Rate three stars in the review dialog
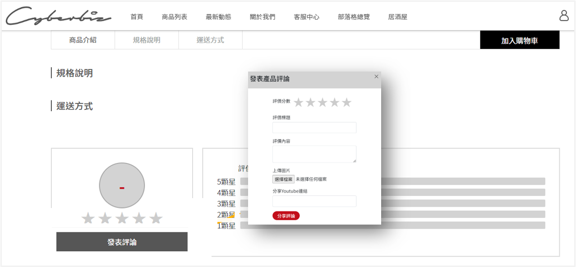The image size is (576, 267). point(323,103)
